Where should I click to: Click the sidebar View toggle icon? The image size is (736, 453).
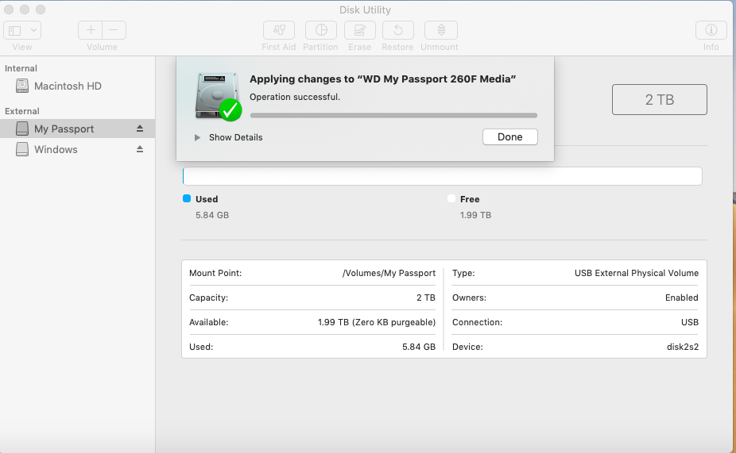(x=15, y=30)
